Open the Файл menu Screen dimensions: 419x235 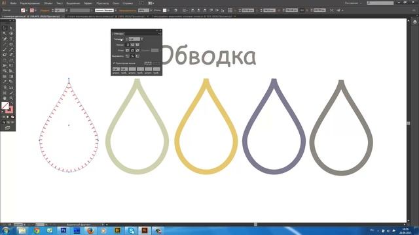[x=13, y=3]
